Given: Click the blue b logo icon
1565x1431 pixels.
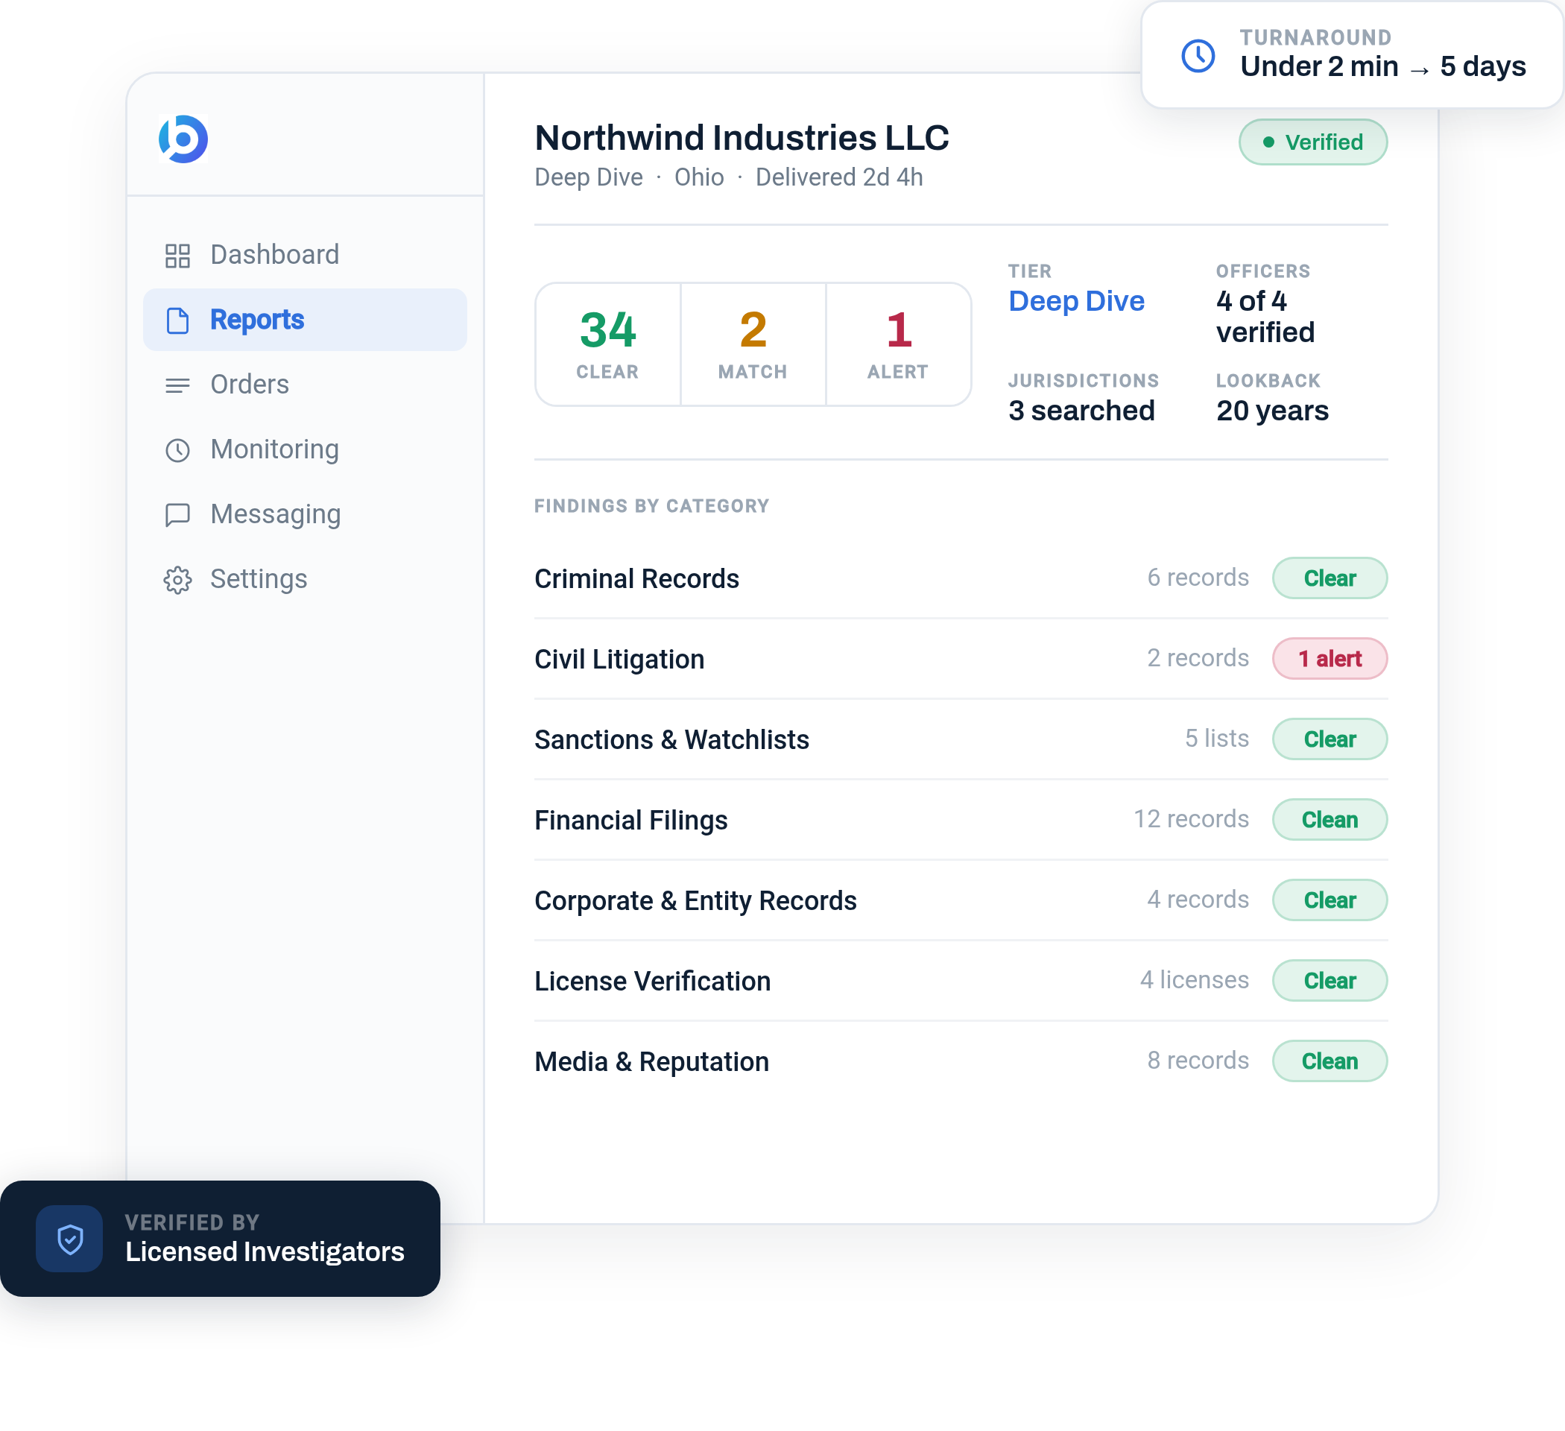Looking at the screenshot, I should coord(183,139).
